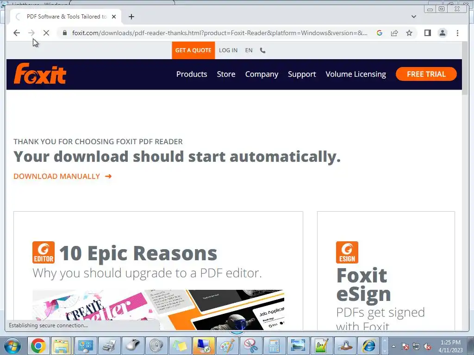The height and width of the screenshot is (355, 474).
Task: Click the muted volume tray icon
Action: coord(427,347)
